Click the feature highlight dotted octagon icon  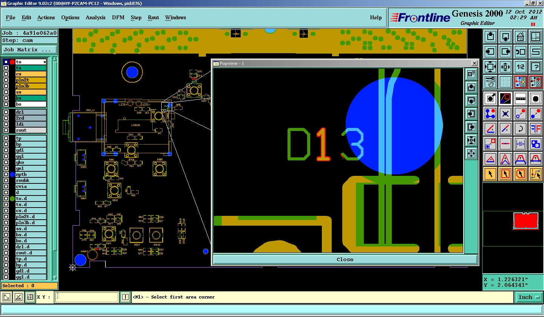(536, 98)
